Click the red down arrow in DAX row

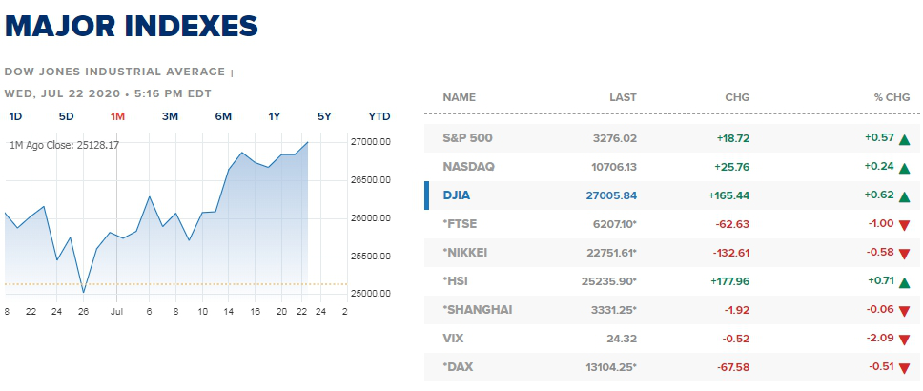pos(904,369)
